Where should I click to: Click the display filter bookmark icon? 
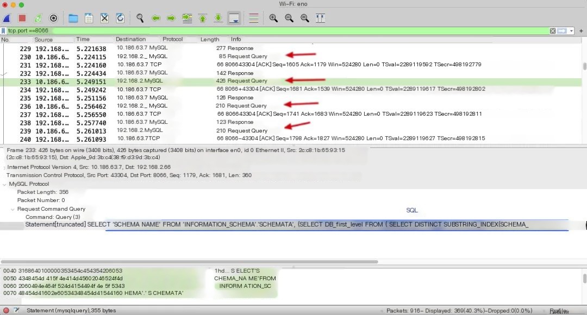click(3, 30)
